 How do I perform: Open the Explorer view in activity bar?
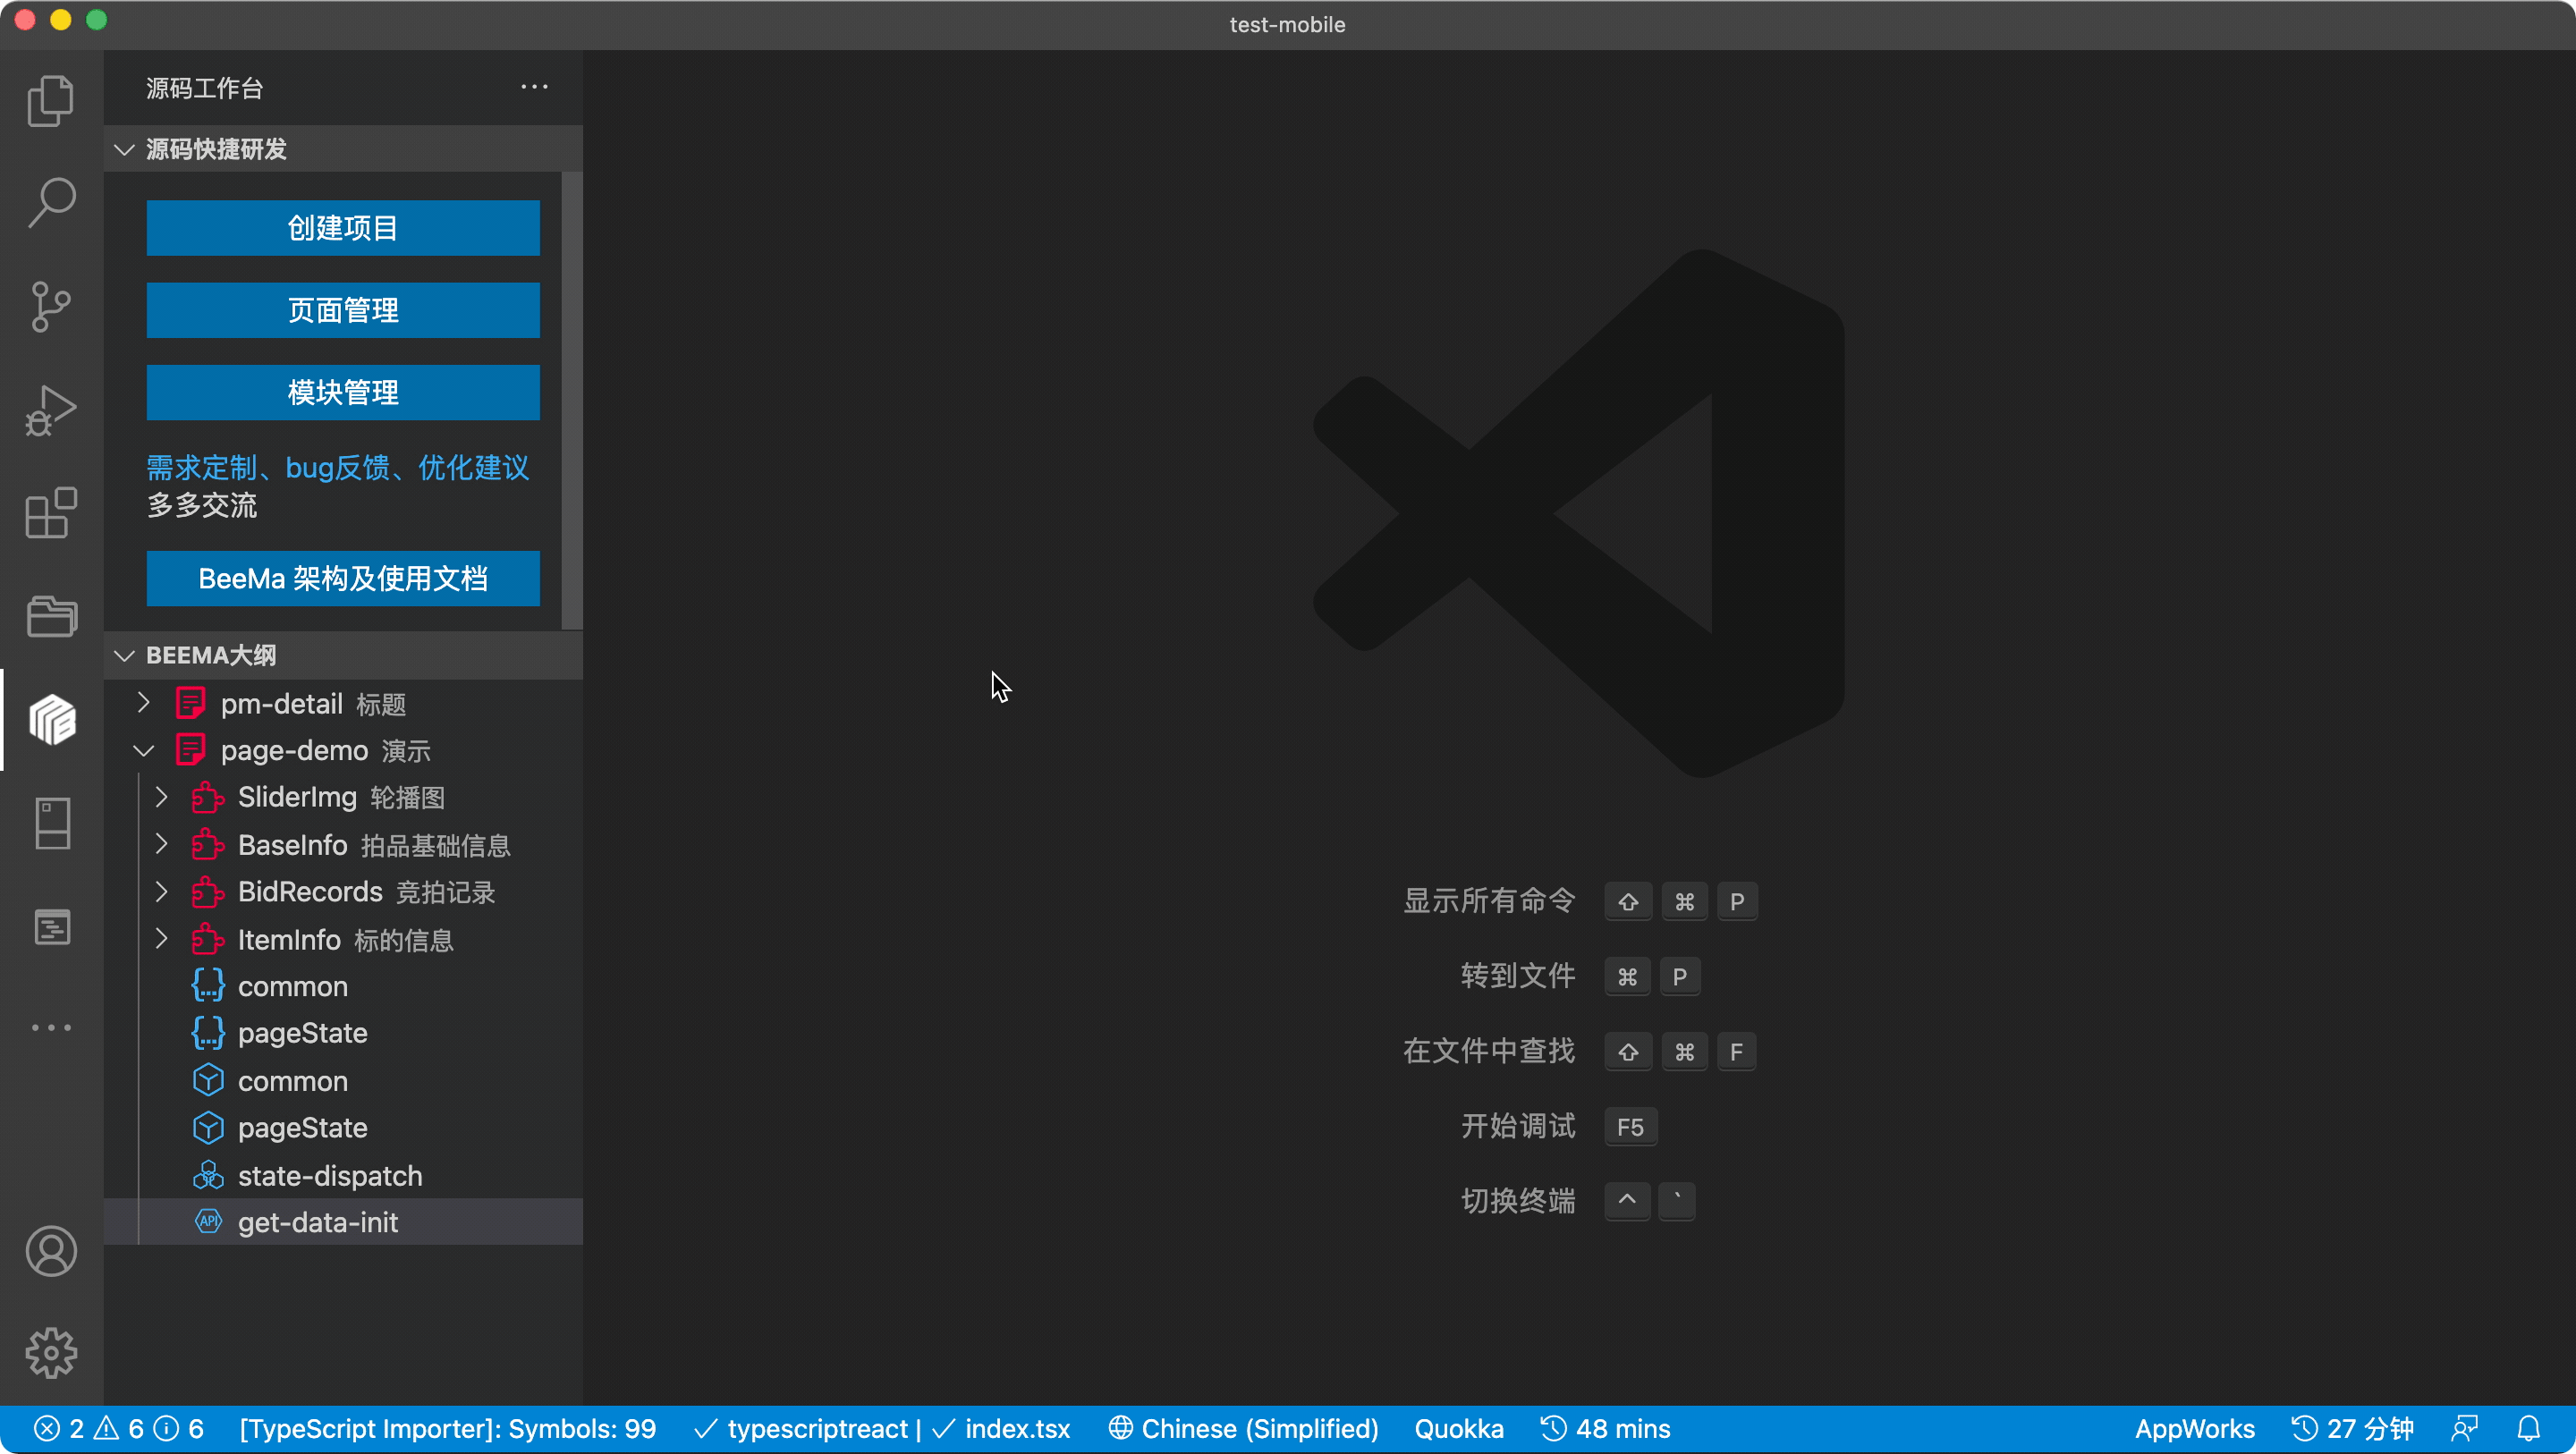tap(51, 100)
